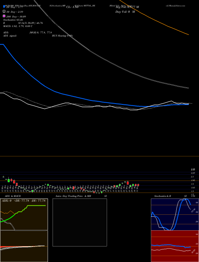Click the last red candlestick on the price chart

tap(139, 185)
